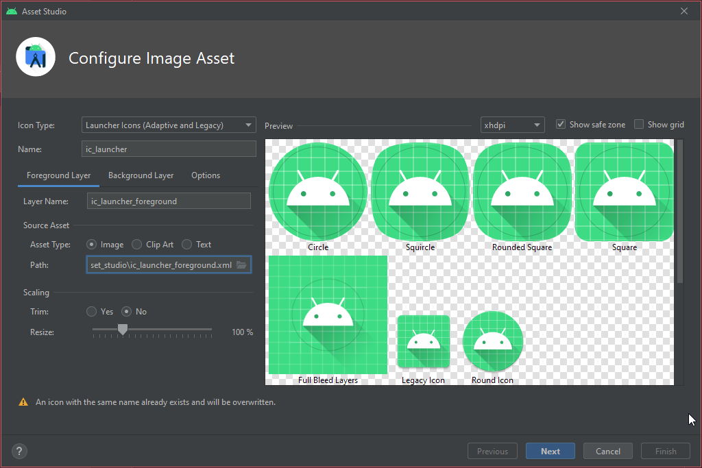The height and width of the screenshot is (468, 702).
Task: Click the Next button
Action: coord(550,451)
